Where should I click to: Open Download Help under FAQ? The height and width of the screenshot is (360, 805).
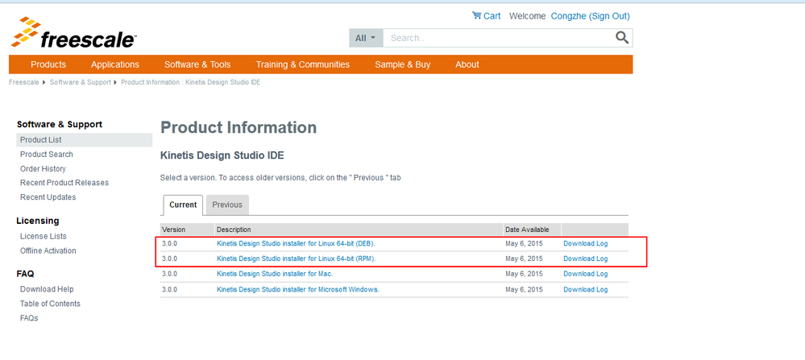[x=47, y=289]
